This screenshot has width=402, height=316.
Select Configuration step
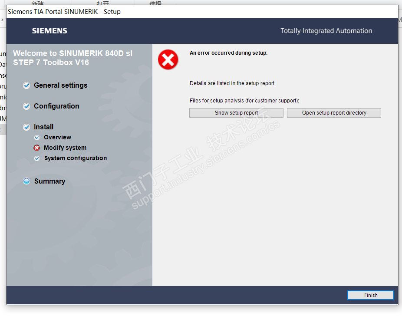pyautogui.click(x=56, y=106)
